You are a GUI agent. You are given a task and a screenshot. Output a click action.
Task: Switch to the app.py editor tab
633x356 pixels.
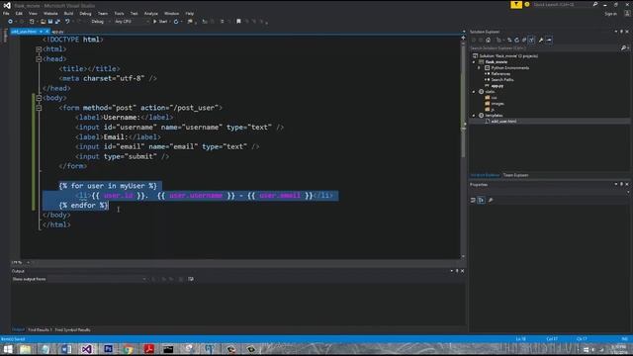point(58,32)
